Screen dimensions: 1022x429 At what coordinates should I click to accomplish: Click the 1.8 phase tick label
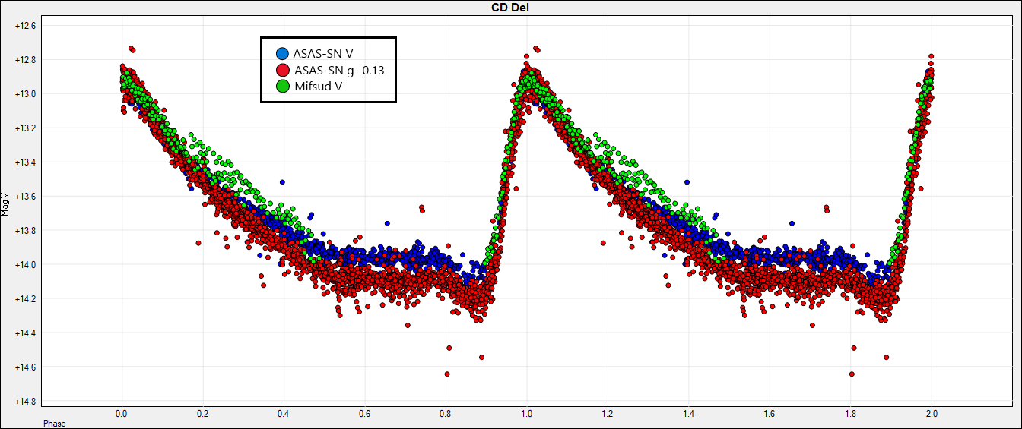[x=850, y=414]
